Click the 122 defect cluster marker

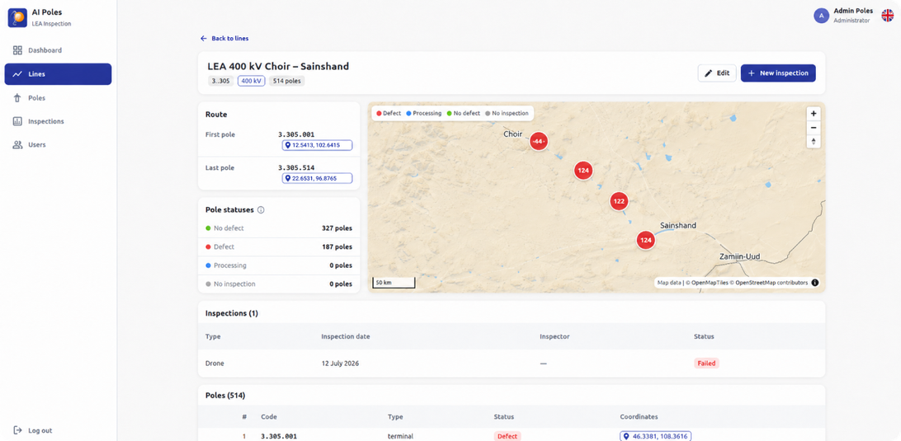pyautogui.click(x=619, y=201)
